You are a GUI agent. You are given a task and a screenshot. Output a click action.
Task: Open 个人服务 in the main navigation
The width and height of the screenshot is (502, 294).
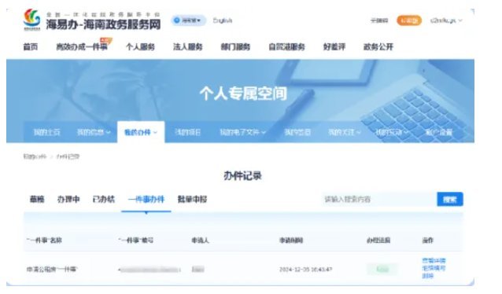click(x=140, y=47)
